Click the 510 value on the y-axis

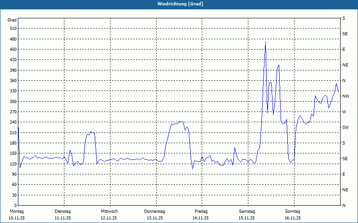click(13, 29)
